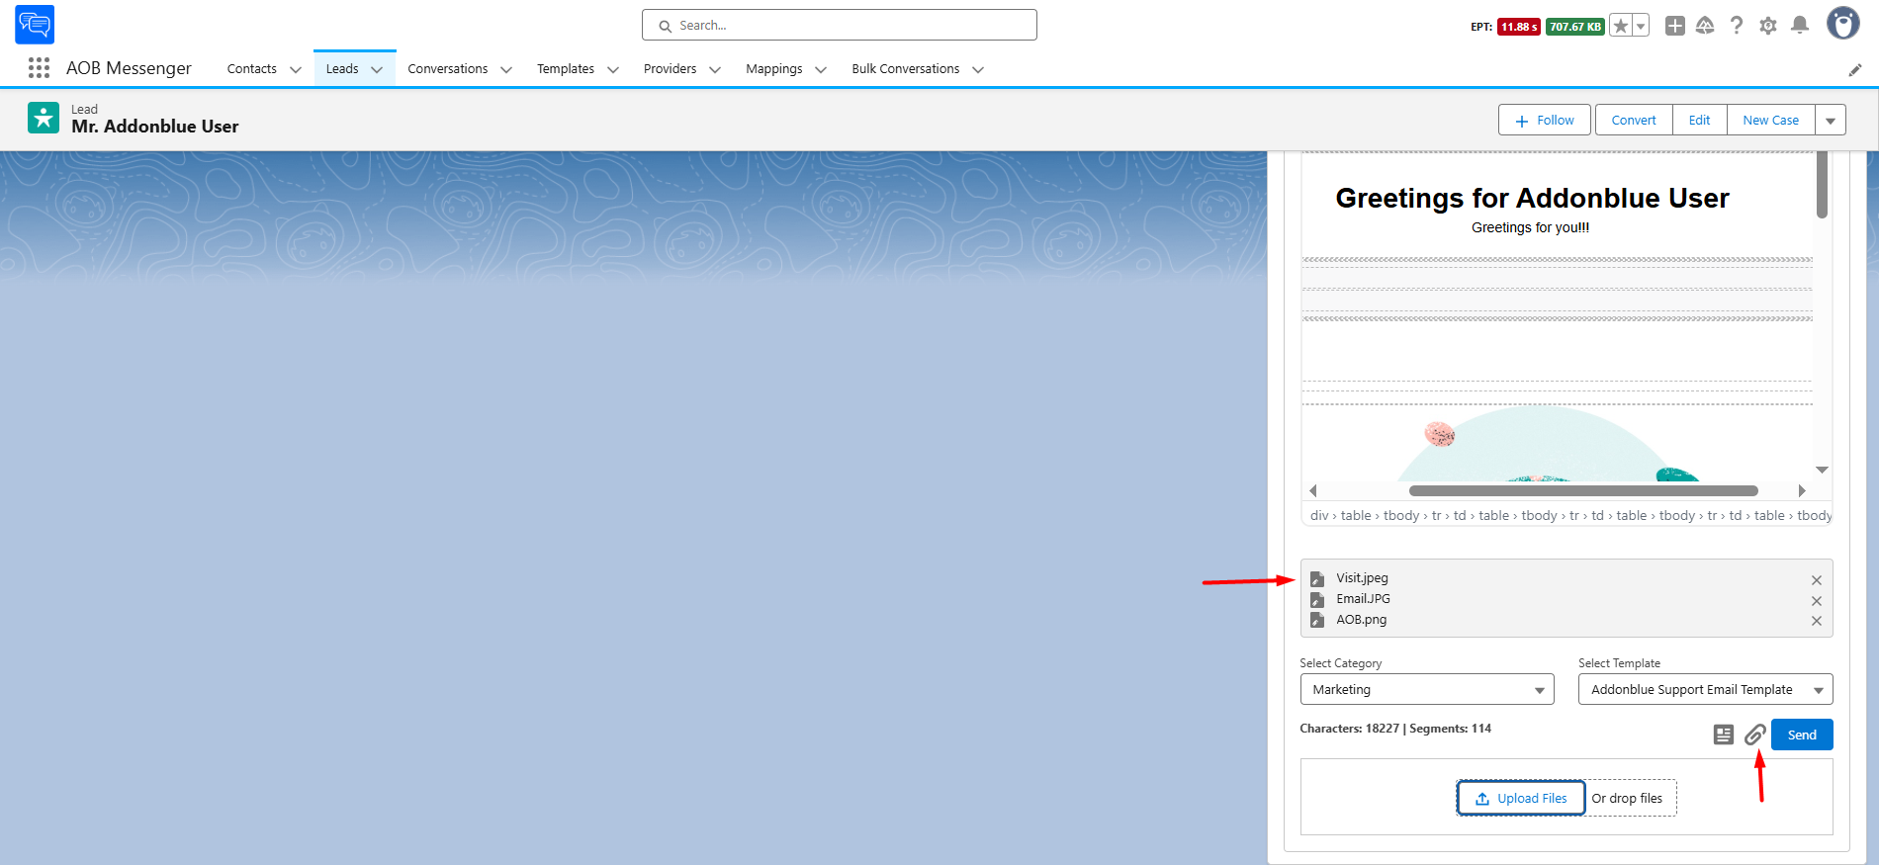1879x865 pixels.
Task: Click the AOB Messenger app logo
Action: tap(35, 25)
